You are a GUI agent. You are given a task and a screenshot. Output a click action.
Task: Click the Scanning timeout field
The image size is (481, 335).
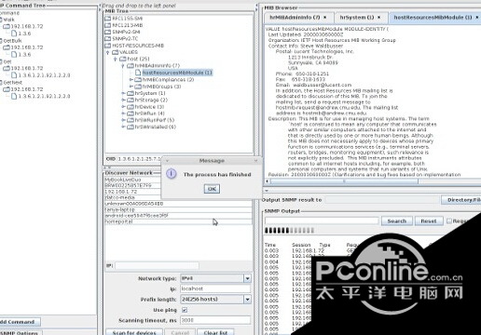(215, 320)
